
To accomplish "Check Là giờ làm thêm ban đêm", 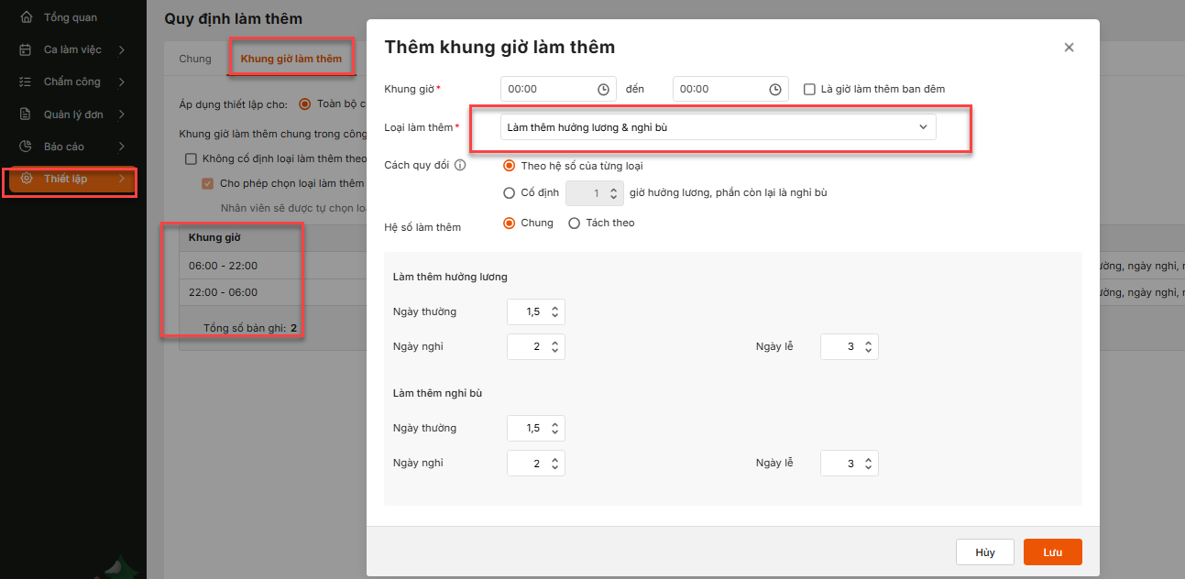I will [809, 89].
